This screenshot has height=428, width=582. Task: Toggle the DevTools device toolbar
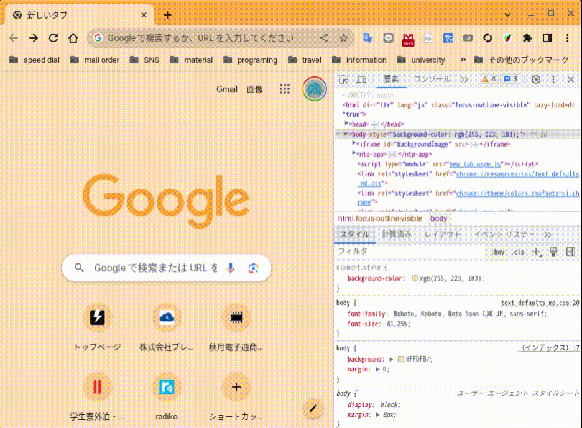coord(361,80)
